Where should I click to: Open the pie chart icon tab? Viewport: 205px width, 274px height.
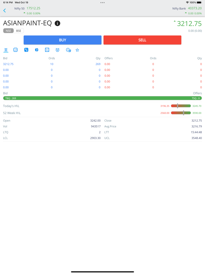[x=37, y=50]
